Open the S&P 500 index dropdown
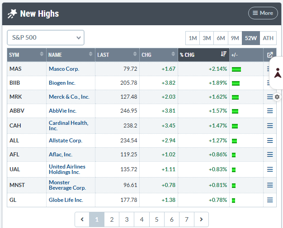 (x=46, y=37)
